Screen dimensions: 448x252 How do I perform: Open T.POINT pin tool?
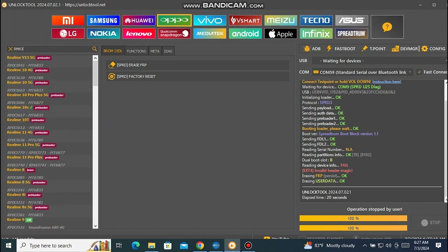point(373,49)
